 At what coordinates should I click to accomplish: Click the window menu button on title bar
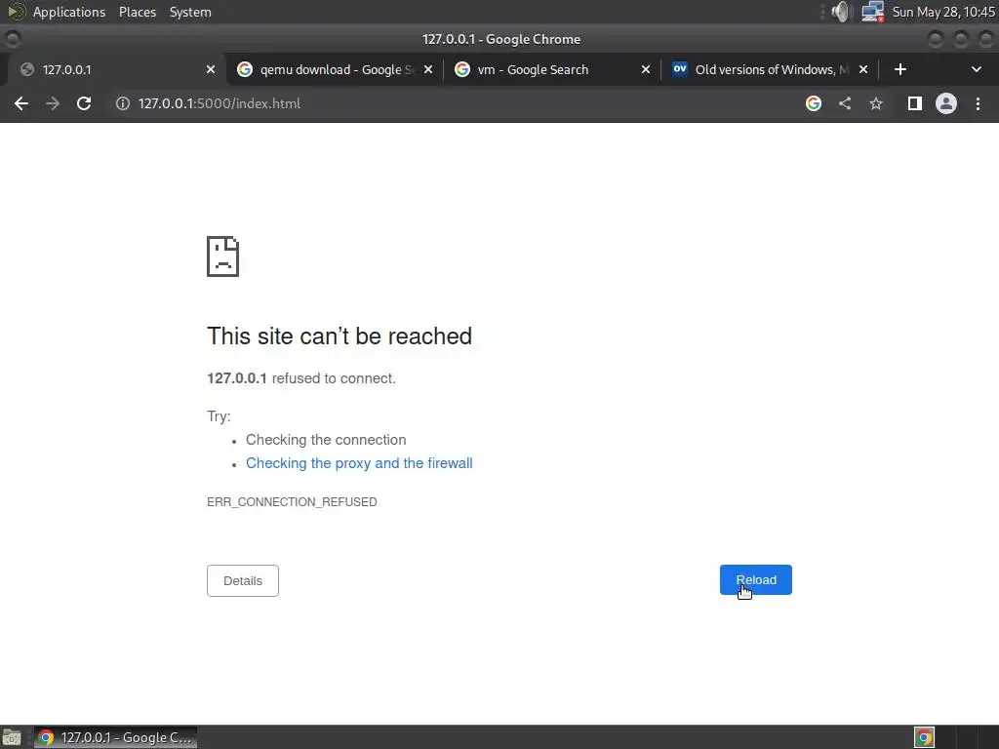[12, 39]
